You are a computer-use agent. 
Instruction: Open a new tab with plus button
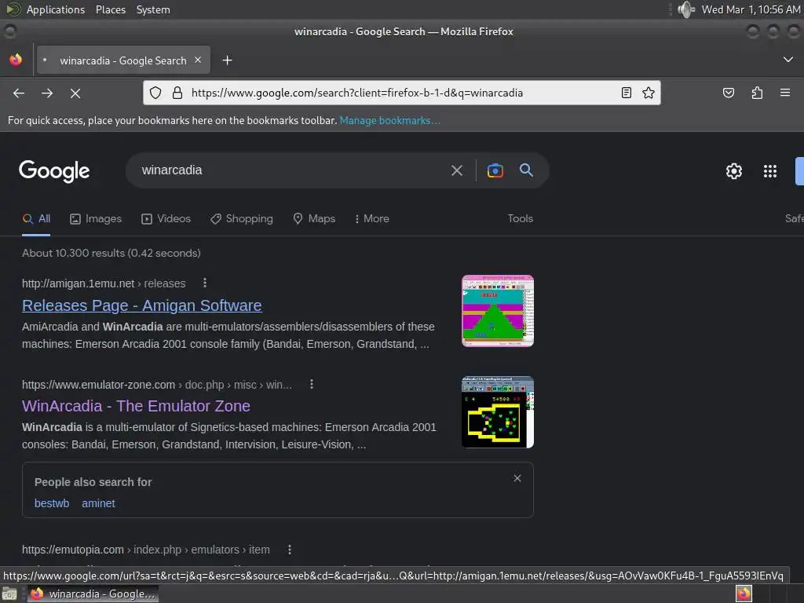pos(227,60)
